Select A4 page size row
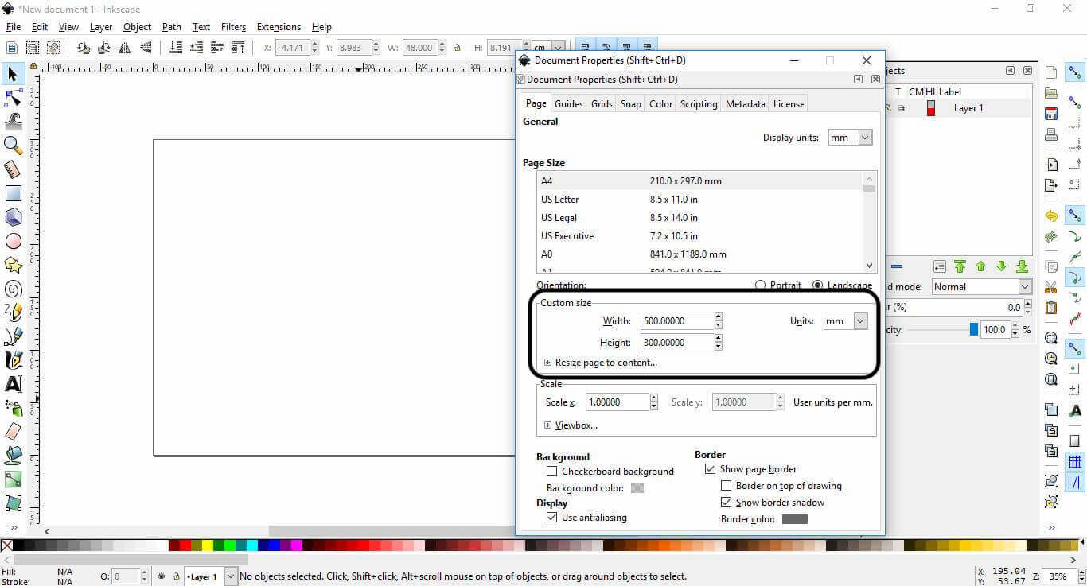 tap(700, 181)
